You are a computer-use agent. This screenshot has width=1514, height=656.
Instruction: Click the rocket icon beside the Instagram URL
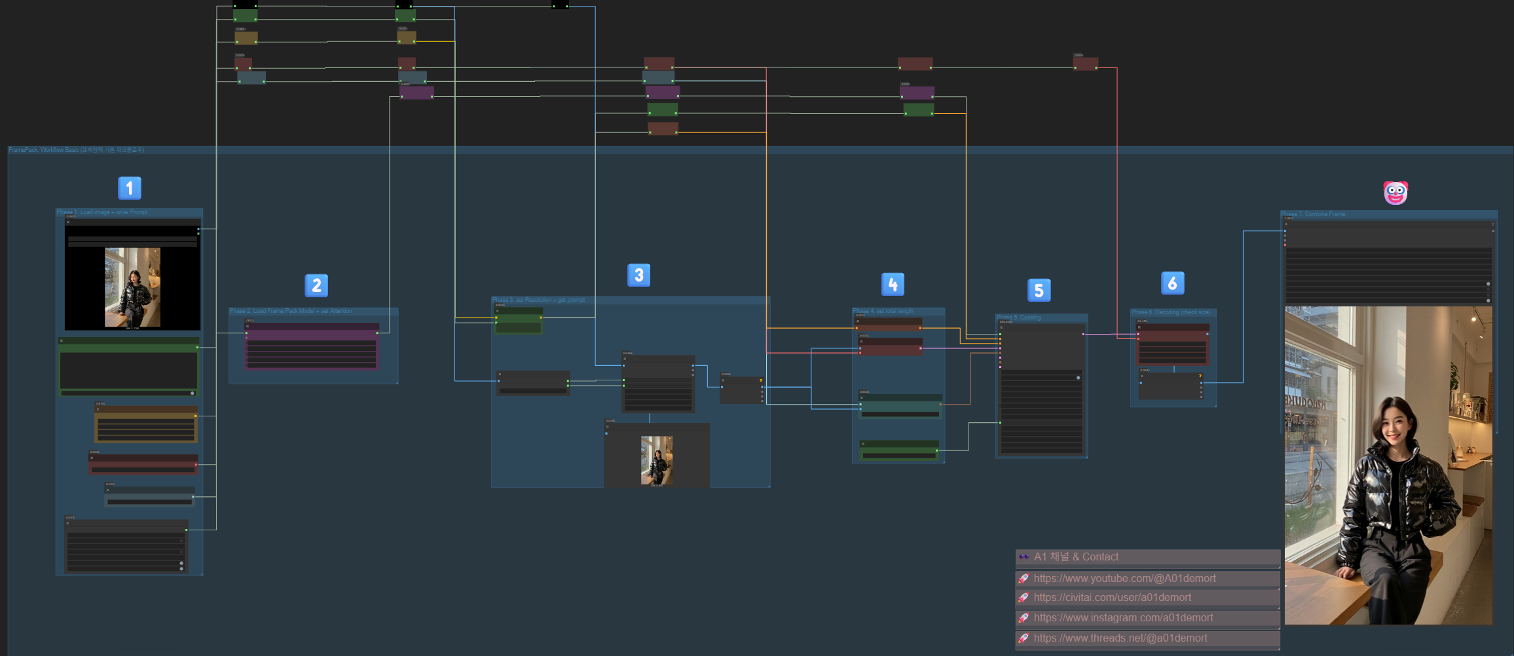pyautogui.click(x=1024, y=618)
